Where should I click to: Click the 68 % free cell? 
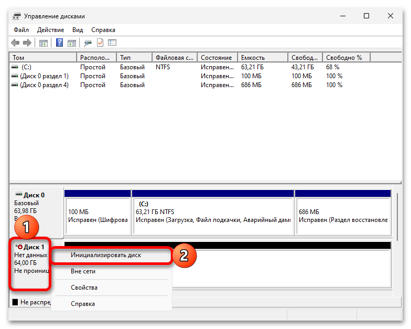point(332,67)
